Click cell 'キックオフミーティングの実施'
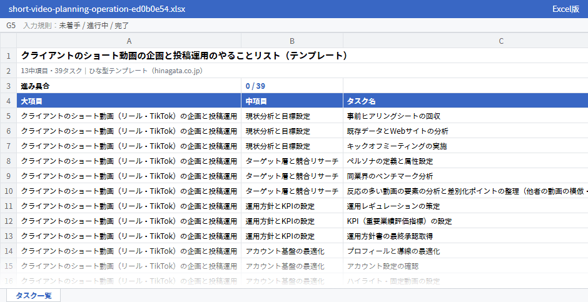 (465, 146)
